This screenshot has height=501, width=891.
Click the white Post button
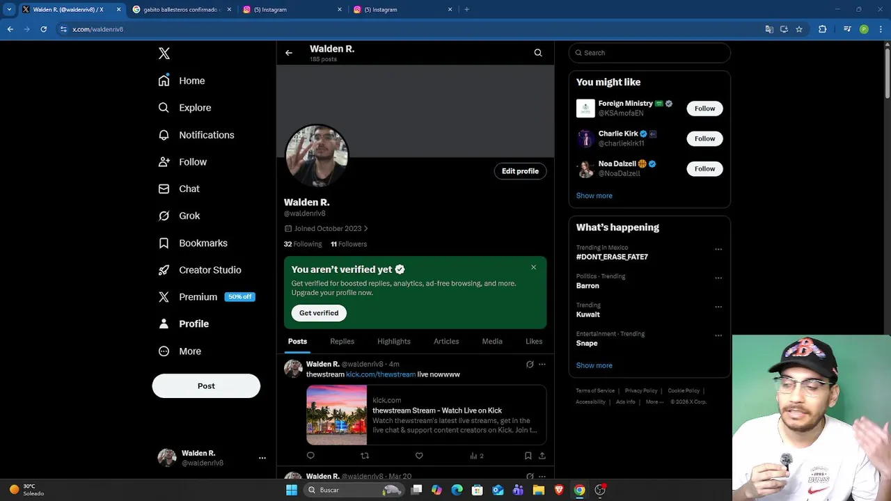point(206,386)
